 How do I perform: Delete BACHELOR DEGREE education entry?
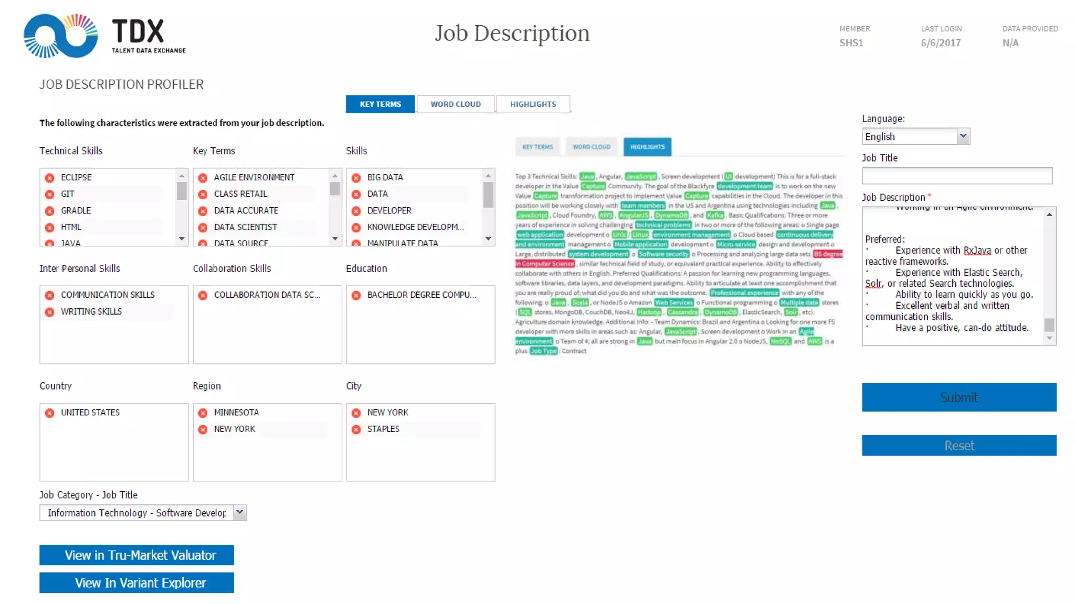point(356,295)
